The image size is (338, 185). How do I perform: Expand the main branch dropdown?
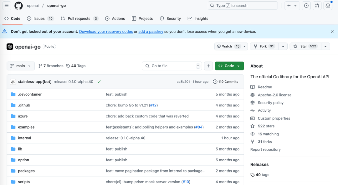(21, 66)
